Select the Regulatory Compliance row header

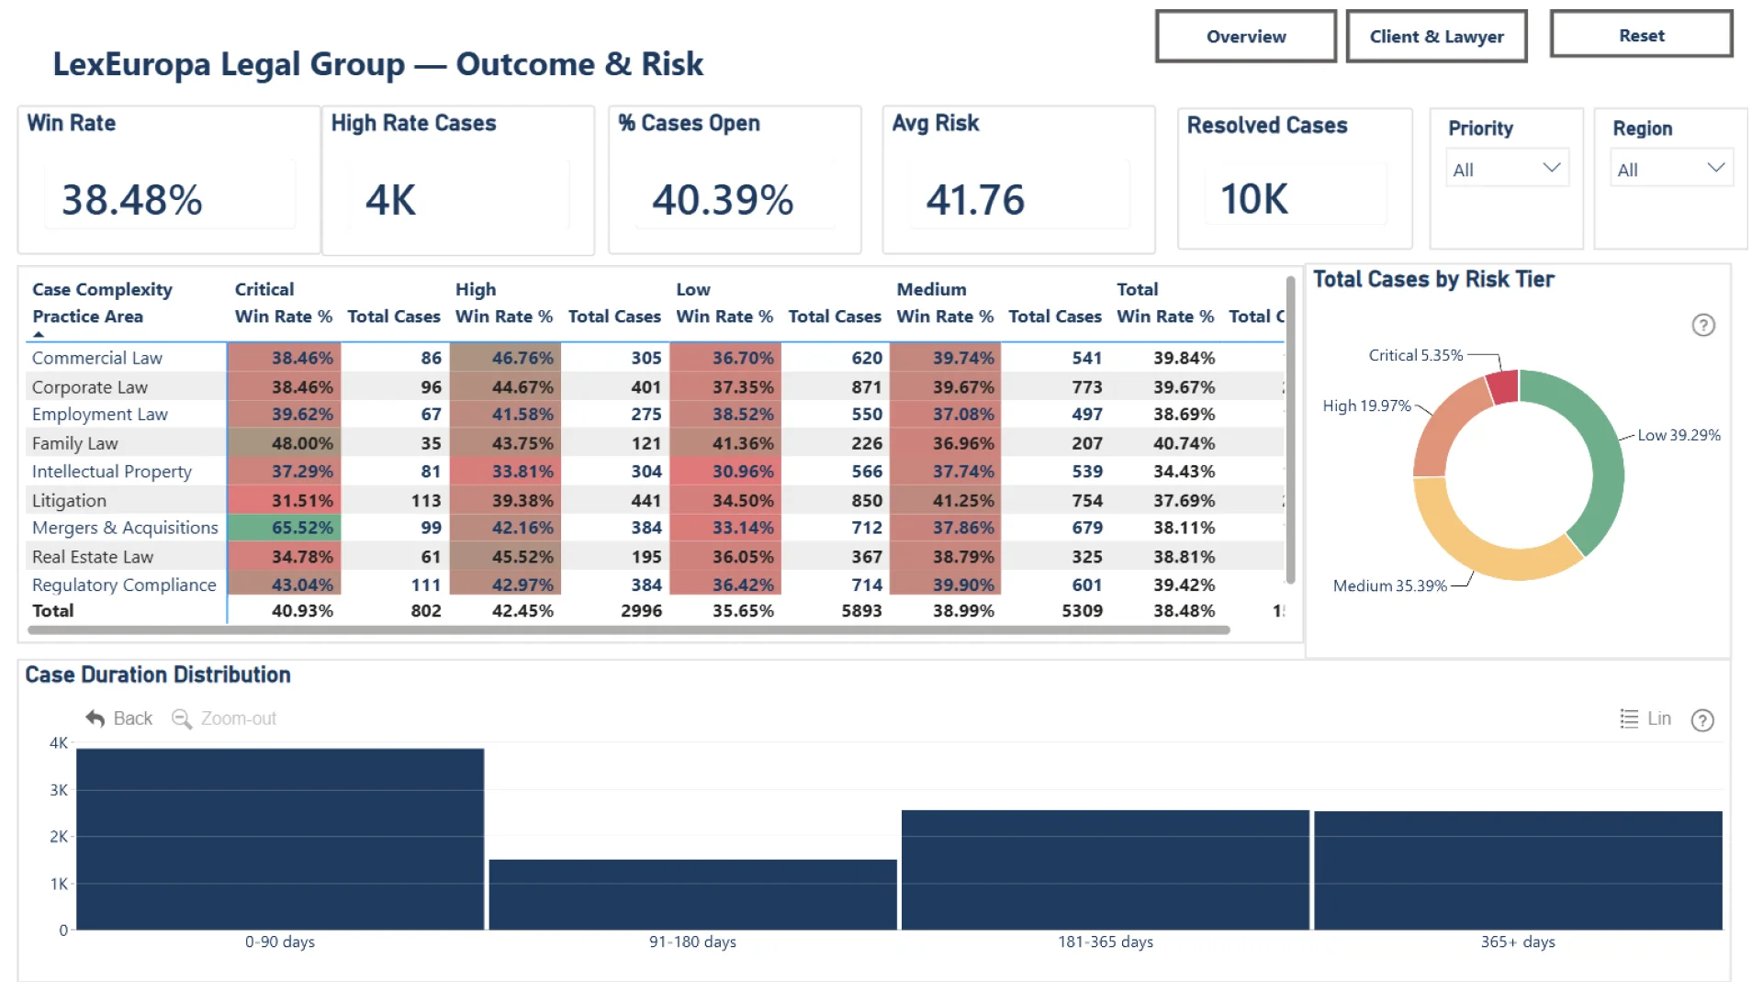(x=124, y=585)
